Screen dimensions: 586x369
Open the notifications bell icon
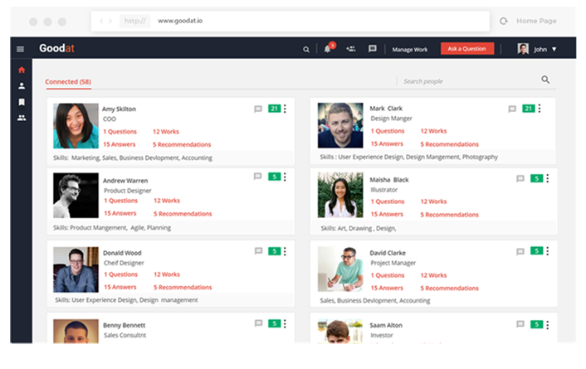(327, 49)
